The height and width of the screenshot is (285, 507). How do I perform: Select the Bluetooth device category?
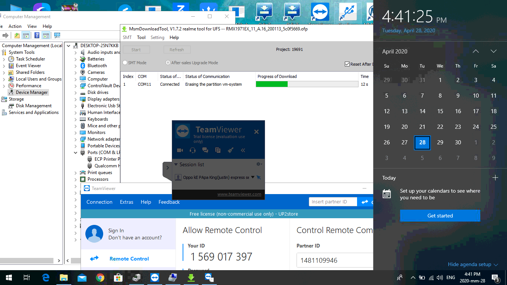coord(97,66)
